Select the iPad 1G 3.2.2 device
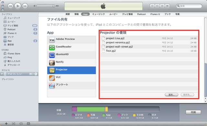The height and width of the screenshot is (126, 207). pyautogui.click(x=19, y=74)
